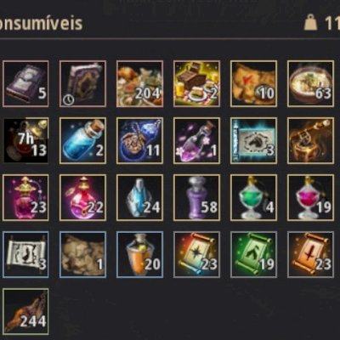340x340 pixels.
Task: Use the orange sword scroll with 23
Action: pyautogui.click(x=310, y=254)
